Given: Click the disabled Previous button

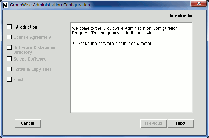Looking at the screenshot, I should [154, 123].
